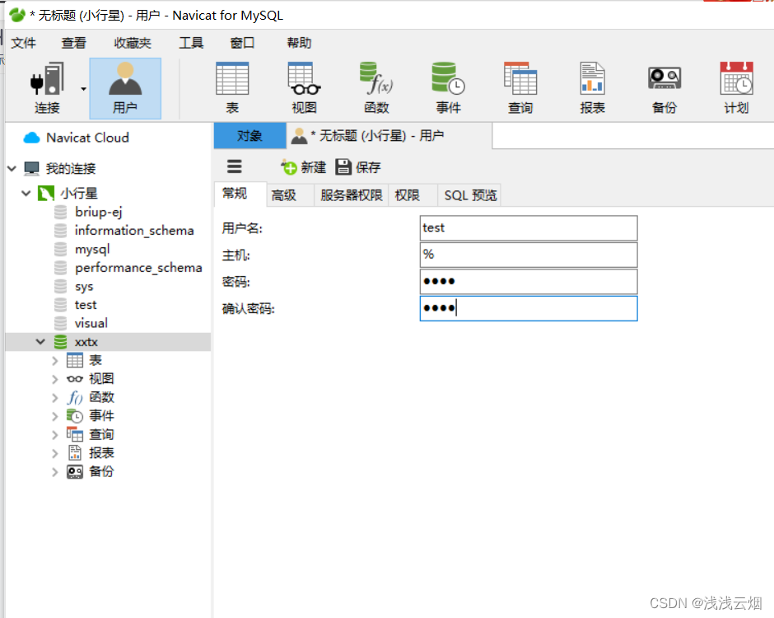Click the 函数 f() icon in tree

[x=75, y=398]
